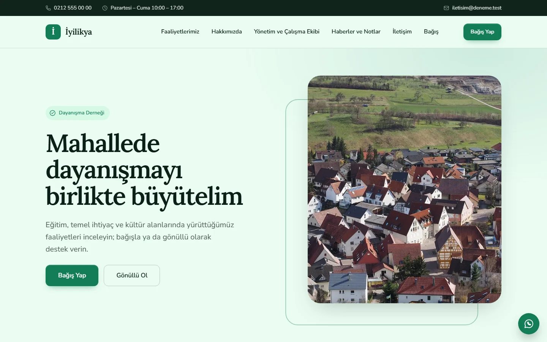Open Yönetim ve Çalışma Ekibi page
Screen dimensions: 547x342
coord(287,32)
